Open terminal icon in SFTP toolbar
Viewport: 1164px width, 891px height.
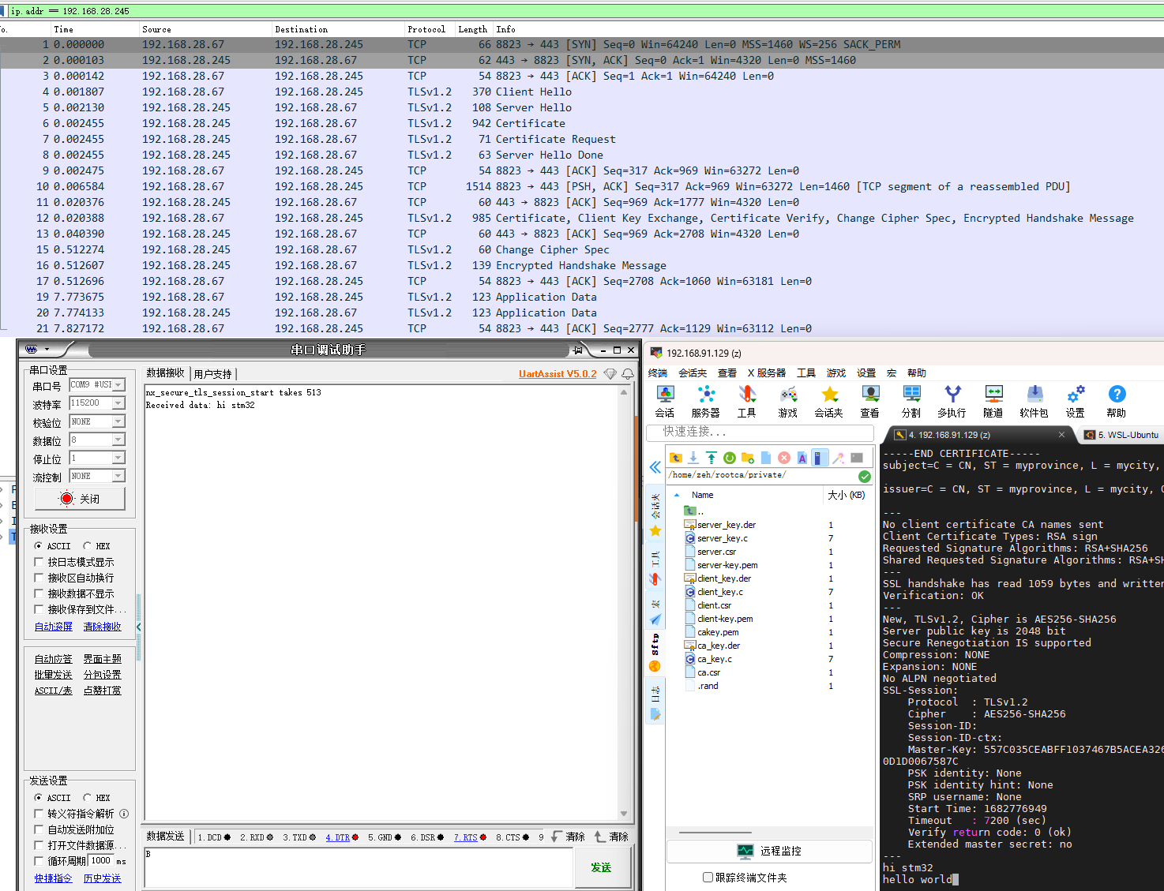point(857,458)
